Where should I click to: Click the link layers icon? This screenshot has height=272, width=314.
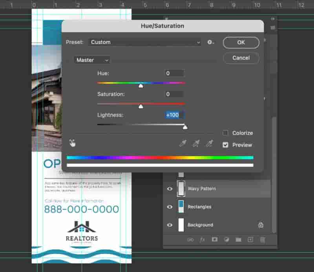190,239
